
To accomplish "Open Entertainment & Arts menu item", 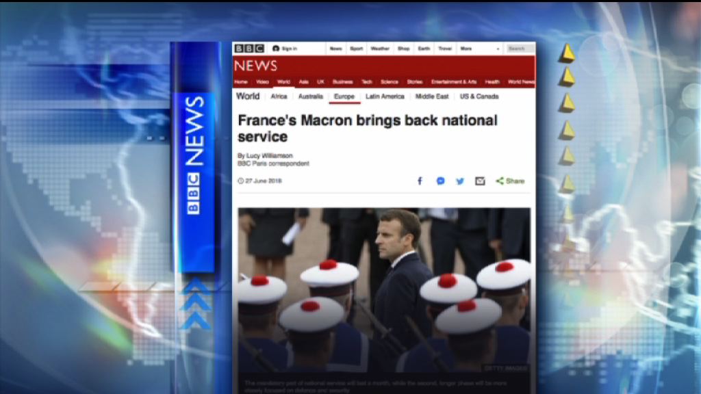I will click(x=454, y=82).
